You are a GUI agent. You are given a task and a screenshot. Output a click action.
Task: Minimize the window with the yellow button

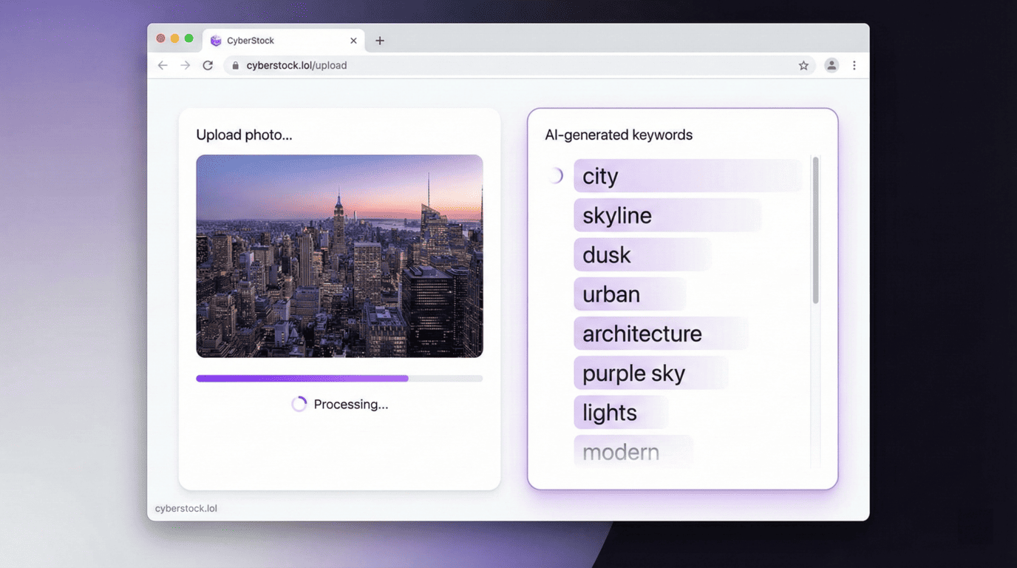coord(174,38)
